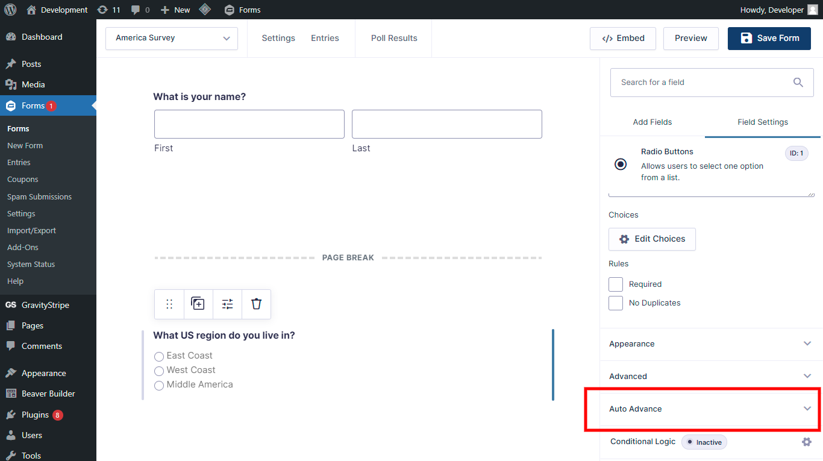Screen dimensions: 823x461
Task: Click the Edit Choices button
Action: [x=652, y=239]
